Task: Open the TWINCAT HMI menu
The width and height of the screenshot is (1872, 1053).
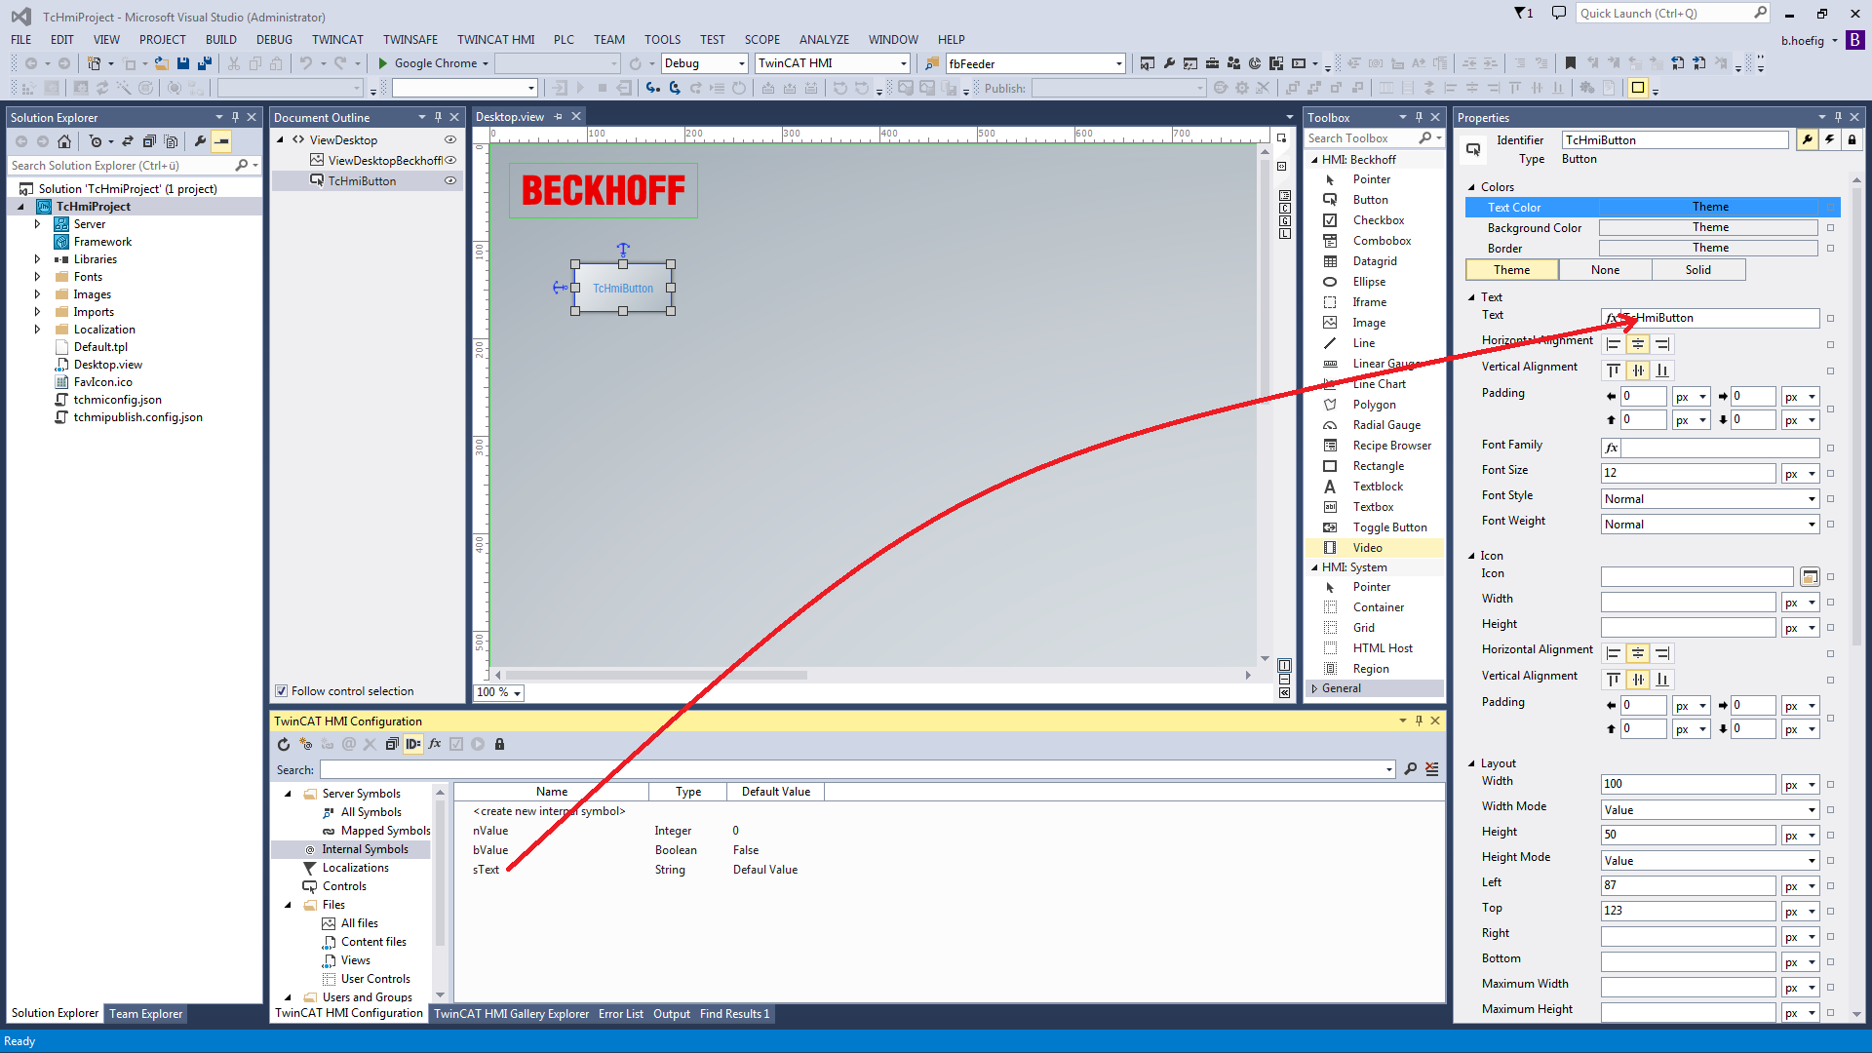Action: pos(495,40)
